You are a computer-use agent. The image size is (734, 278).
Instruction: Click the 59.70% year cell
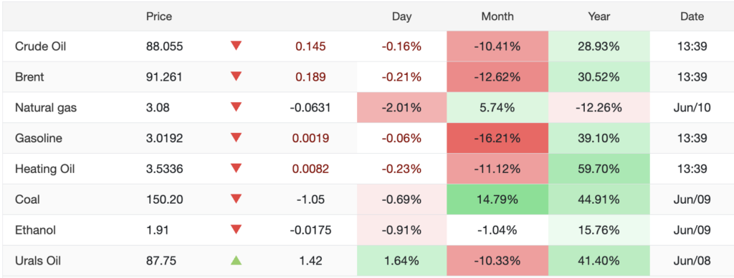(x=599, y=169)
